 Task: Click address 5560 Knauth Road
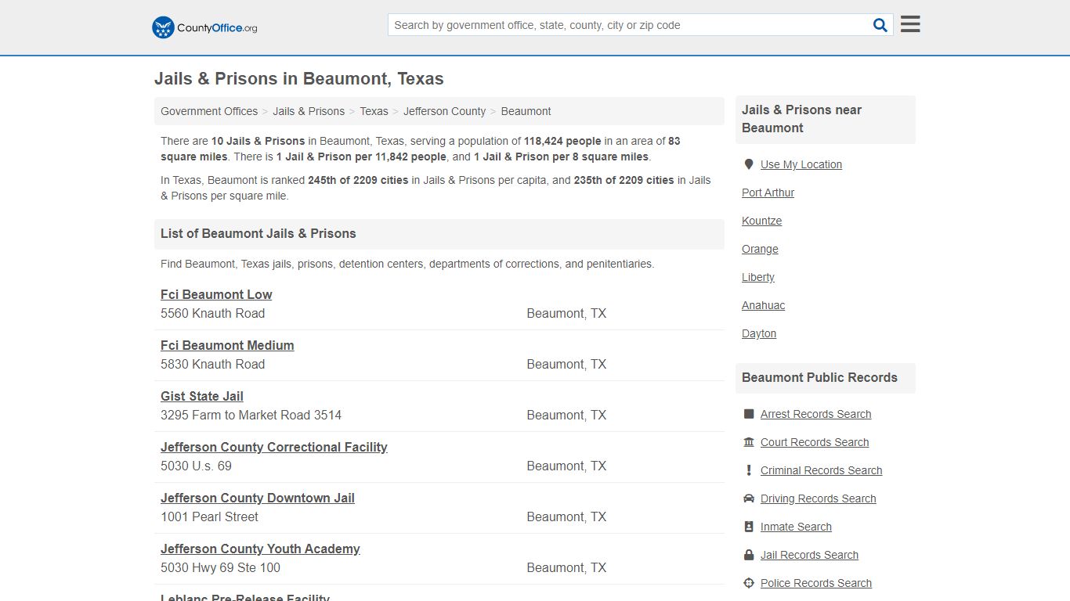(x=212, y=313)
